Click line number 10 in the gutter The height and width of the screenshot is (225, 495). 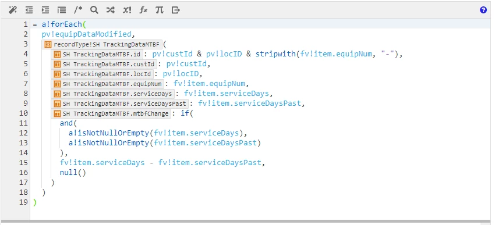pos(23,113)
